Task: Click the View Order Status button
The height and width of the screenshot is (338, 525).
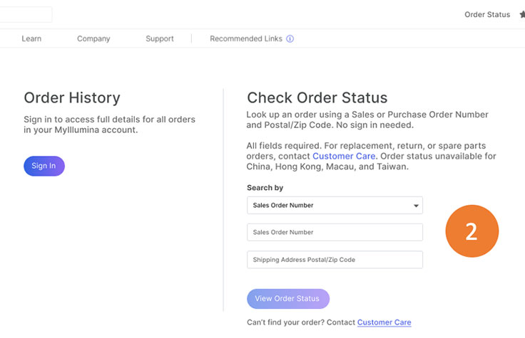Action: (x=287, y=299)
